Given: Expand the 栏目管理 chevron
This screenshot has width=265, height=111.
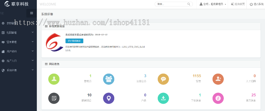Looking at the screenshot, I should pyautogui.click(x=33, y=32).
